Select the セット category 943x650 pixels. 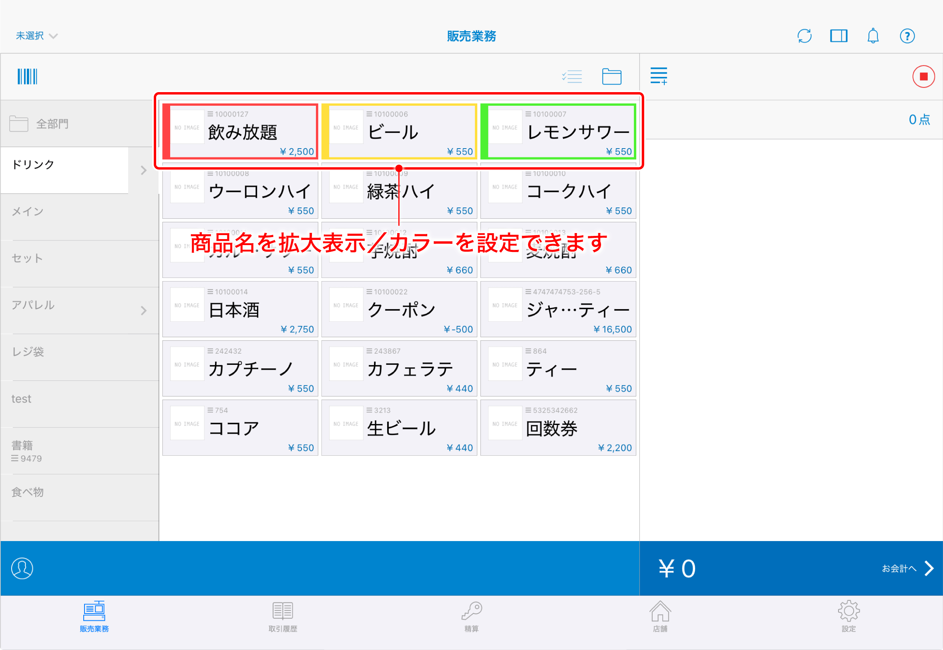coord(80,264)
